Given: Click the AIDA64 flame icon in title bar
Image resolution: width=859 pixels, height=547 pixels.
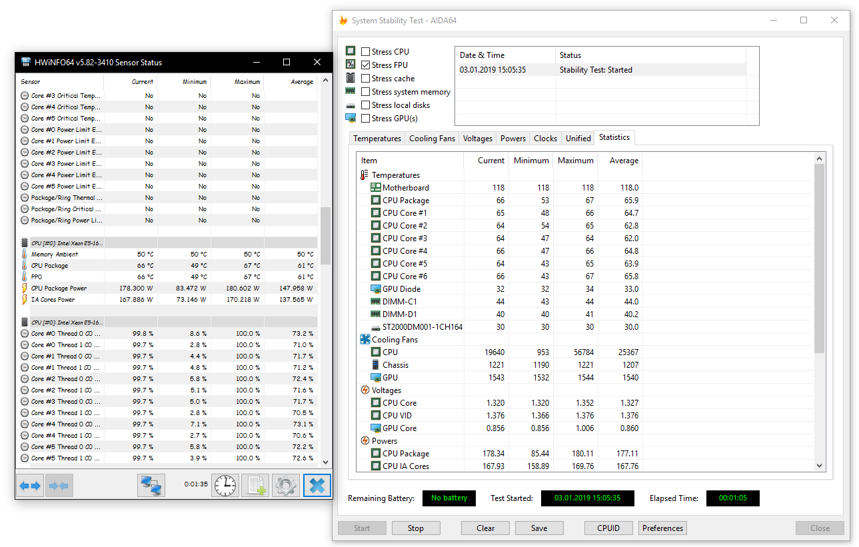Looking at the screenshot, I should tap(343, 20).
